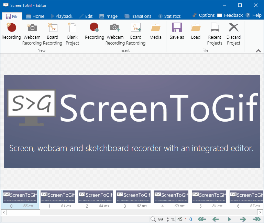Click the zoom magnifier icon

(153, 219)
